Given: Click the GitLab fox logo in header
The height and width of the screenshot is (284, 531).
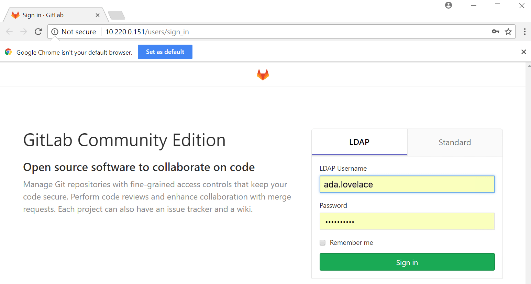Looking at the screenshot, I should tap(263, 75).
